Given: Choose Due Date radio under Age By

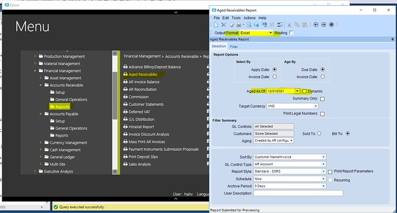Looking at the screenshot, I should pos(323,70).
